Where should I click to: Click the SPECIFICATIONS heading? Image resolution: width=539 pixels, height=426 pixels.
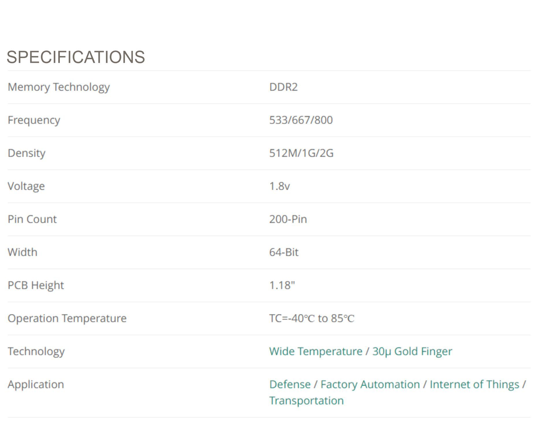(x=76, y=57)
